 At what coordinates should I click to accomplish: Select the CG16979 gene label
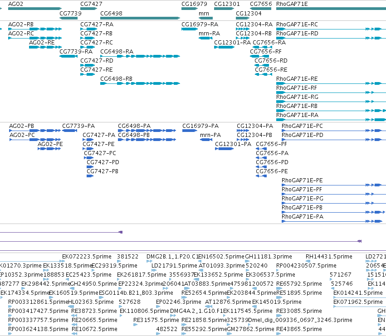pos(194,4)
